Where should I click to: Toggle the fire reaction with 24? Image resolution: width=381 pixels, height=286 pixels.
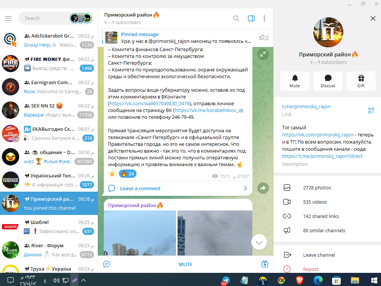pos(128,174)
